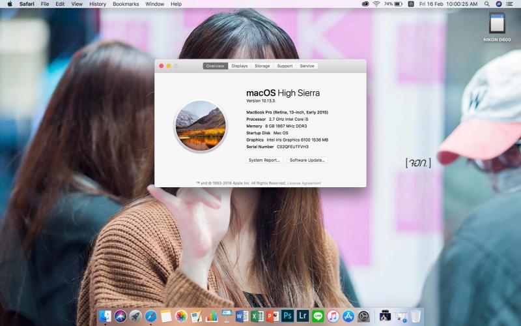
Task: Open the Edit menu
Action: coord(60,4)
